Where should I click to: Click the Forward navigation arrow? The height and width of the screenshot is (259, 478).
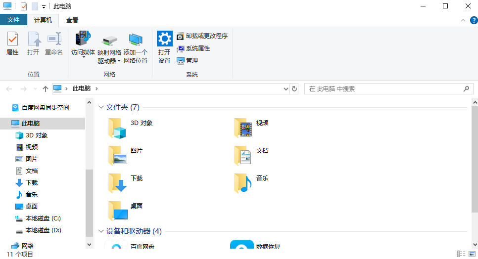coord(23,89)
